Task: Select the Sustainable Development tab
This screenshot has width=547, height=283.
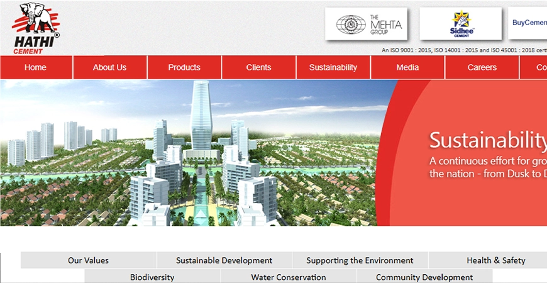Action: 224,260
